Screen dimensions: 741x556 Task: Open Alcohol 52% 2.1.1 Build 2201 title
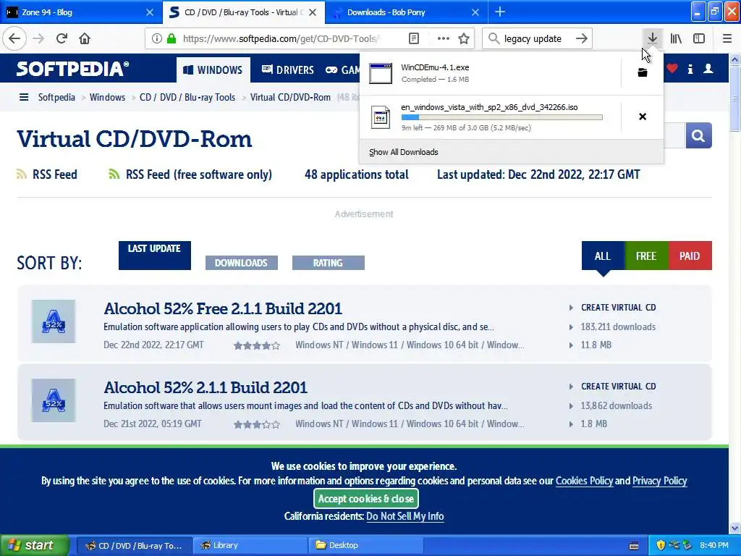pos(205,388)
